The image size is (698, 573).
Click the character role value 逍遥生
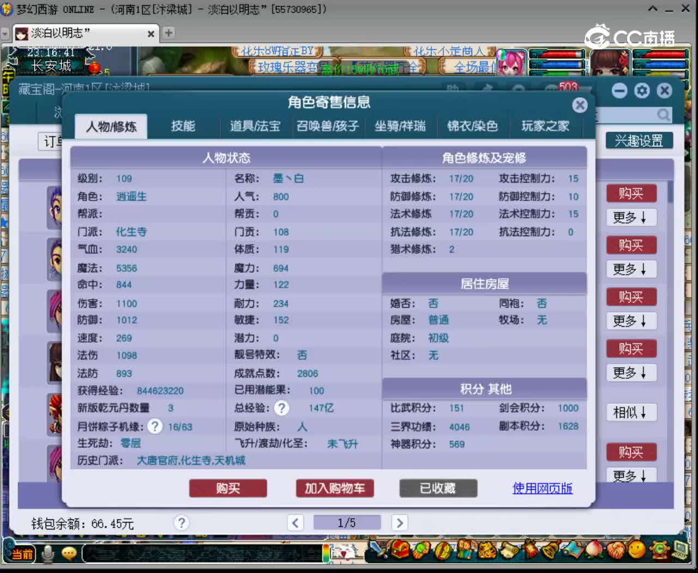131,196
